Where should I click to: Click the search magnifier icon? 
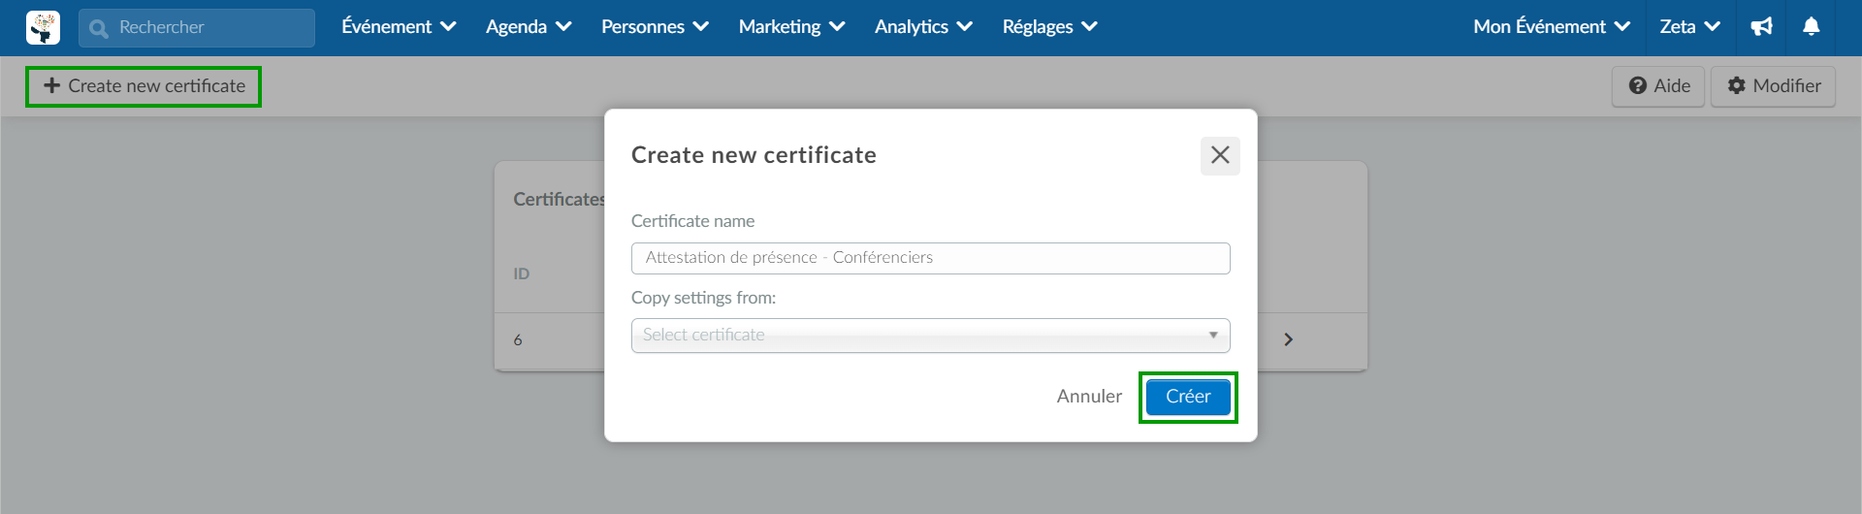tap(98, 29)
